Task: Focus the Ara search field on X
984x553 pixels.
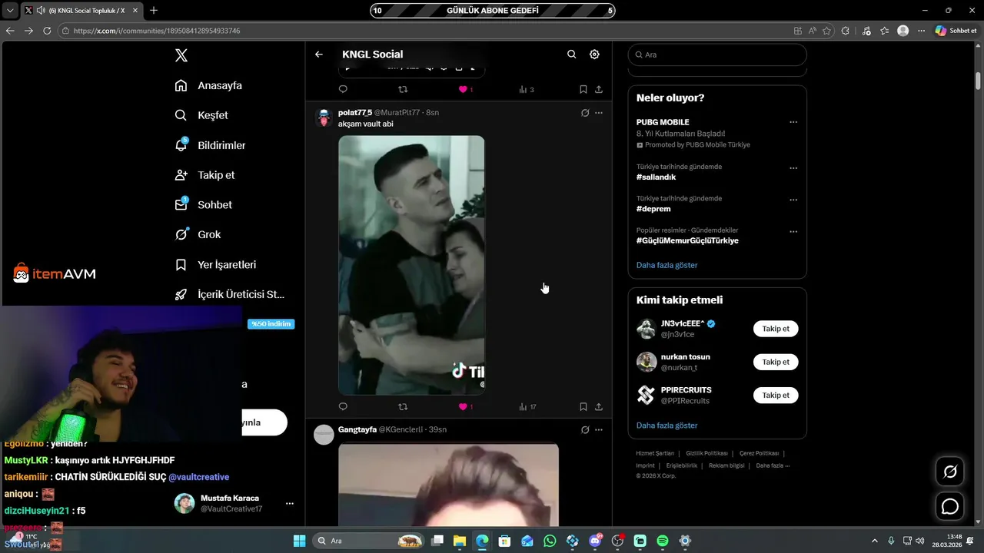Action: [x=717, y=55]
